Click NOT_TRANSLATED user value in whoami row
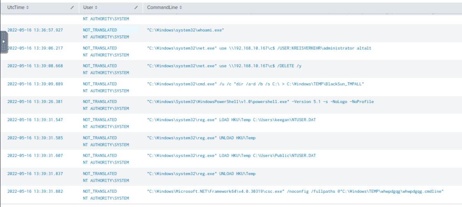Viewport: 462px width, 207px height. click(100, 30)
